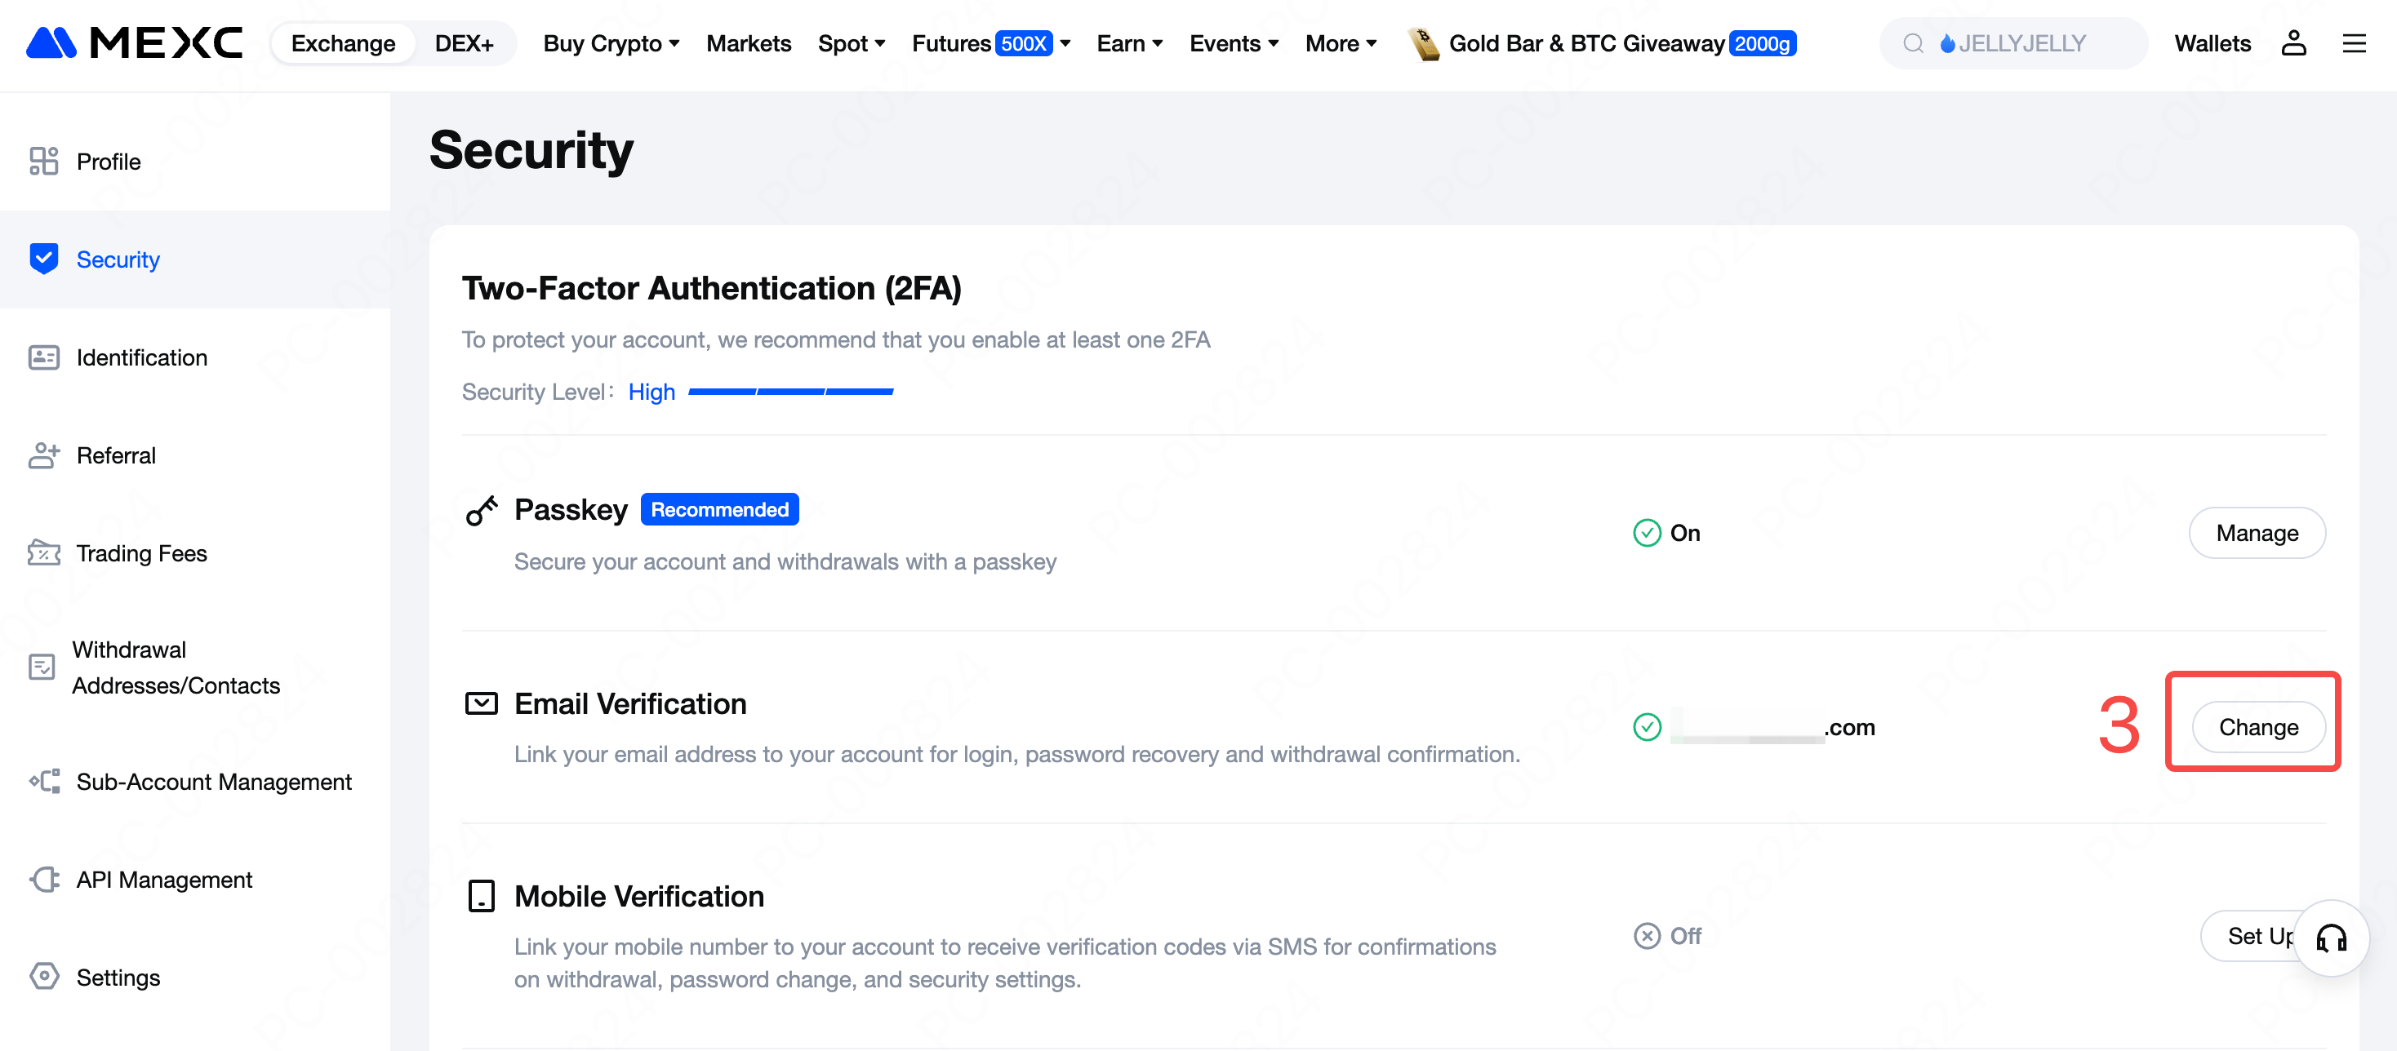Click the API Management sidebar icon
Image resolution: width=2397 pixels, height=1051 pixels.
point(44,879)
